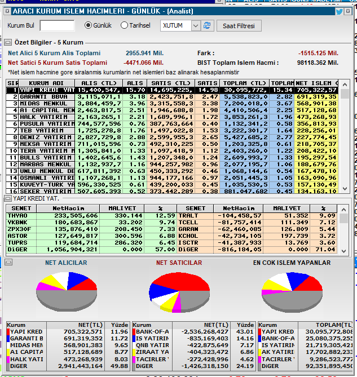Click the Saat Filtresi button
Screen dimensions: 357x377
click(239, 26)
